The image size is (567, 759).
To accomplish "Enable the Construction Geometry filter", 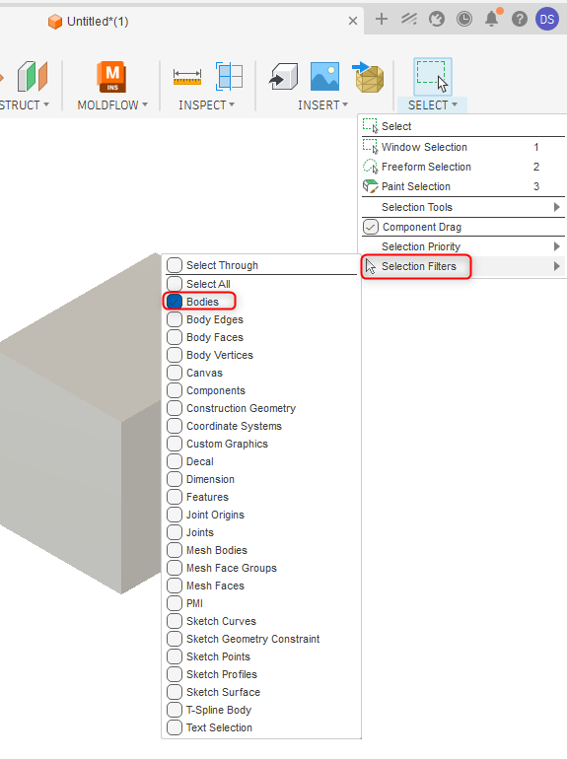I will pyautogui.click(x=175, y=408).
